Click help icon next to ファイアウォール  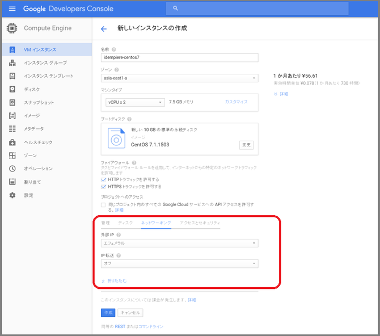134,162
